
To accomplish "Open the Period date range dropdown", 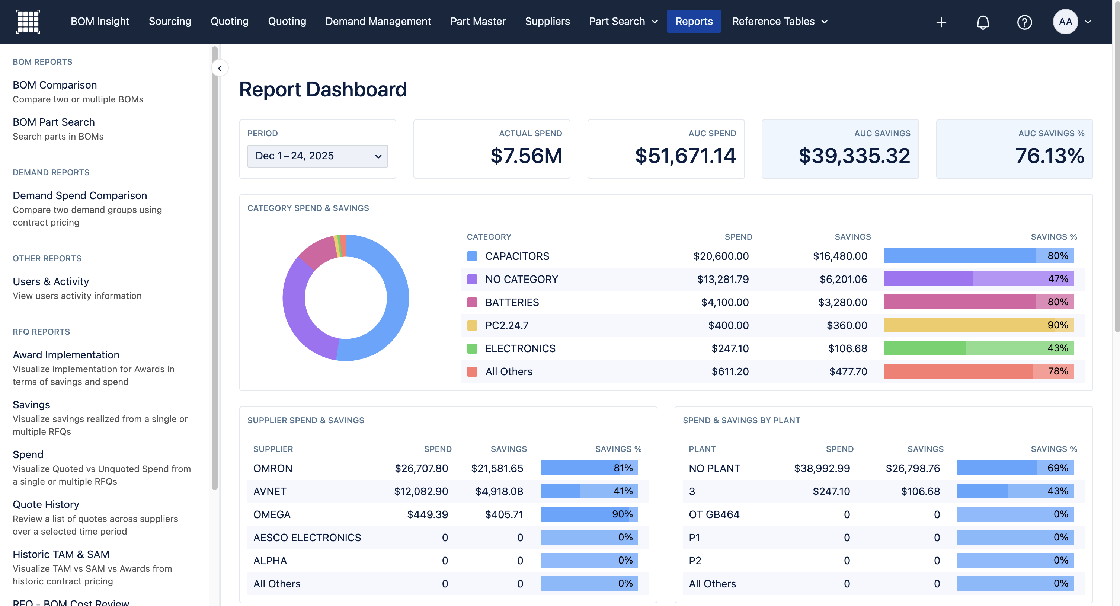I will (x=317, y=156).
